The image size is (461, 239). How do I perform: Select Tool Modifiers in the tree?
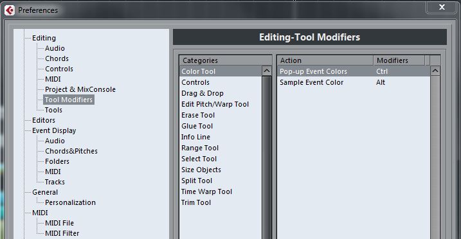coord(69,100)
